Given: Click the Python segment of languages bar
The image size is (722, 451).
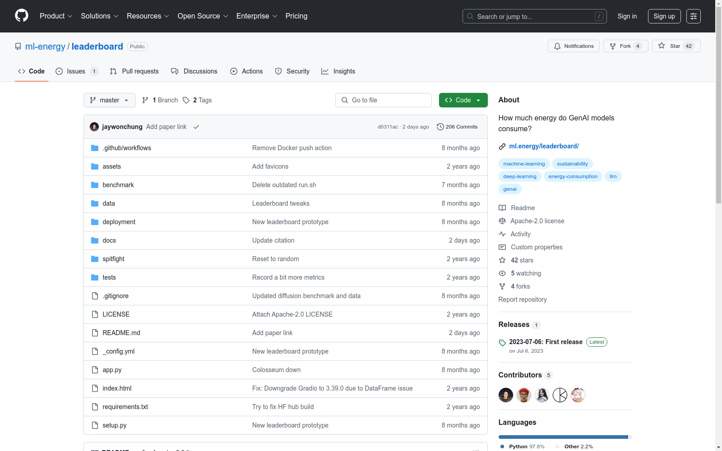Looking at the screenshot, I should [x=563, y=437].
